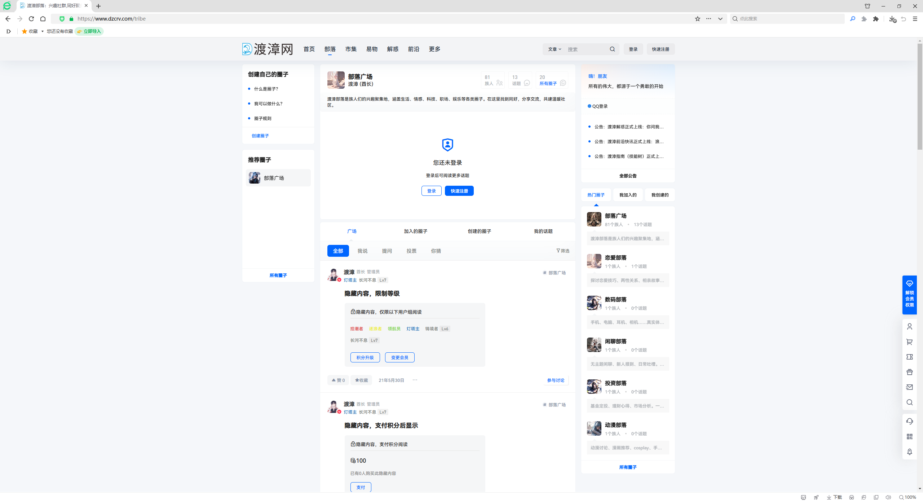The image size is (923, 502).
Task: Open the first post's three-dot menu
Action: coord(415,380)
